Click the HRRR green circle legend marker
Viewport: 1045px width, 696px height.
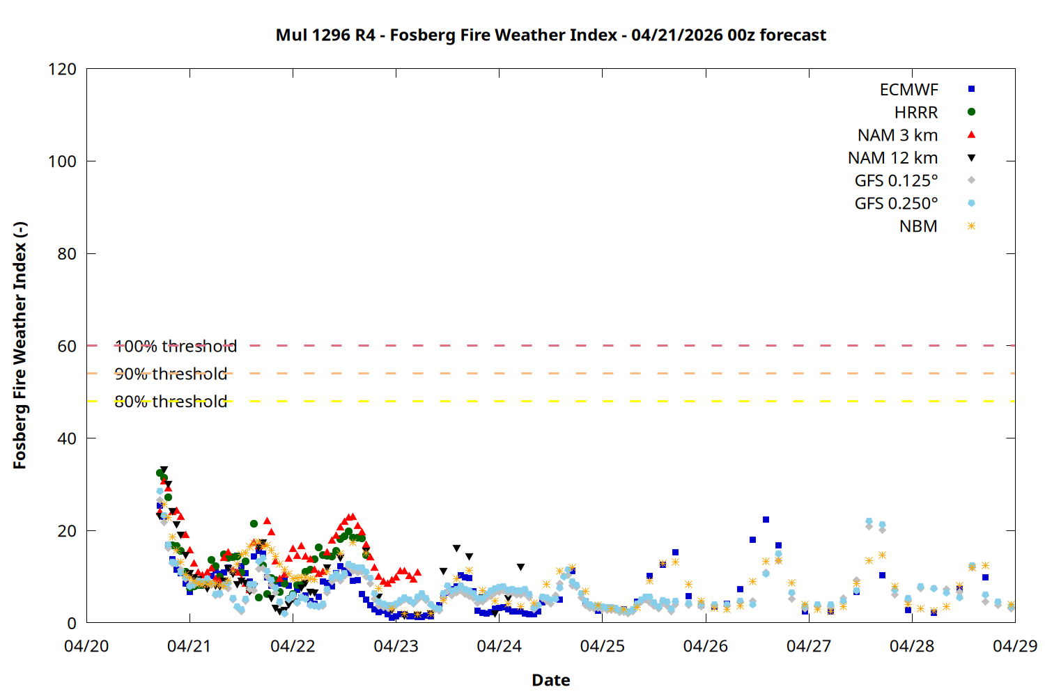pos(971,112)
